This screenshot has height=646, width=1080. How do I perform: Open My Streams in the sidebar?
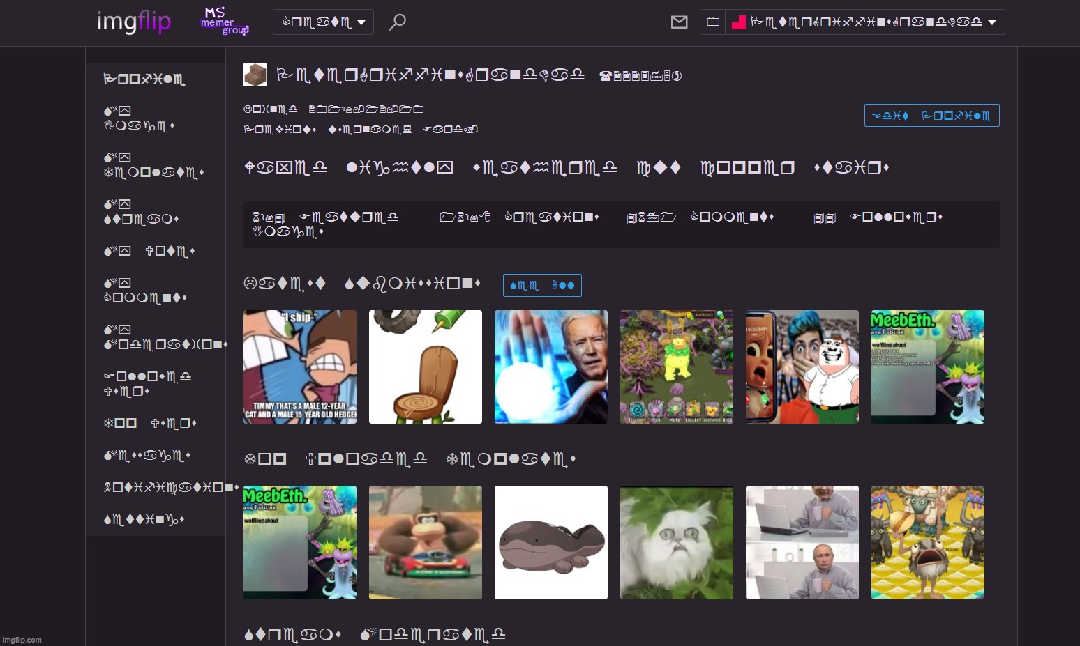click(x=142, y=212)
